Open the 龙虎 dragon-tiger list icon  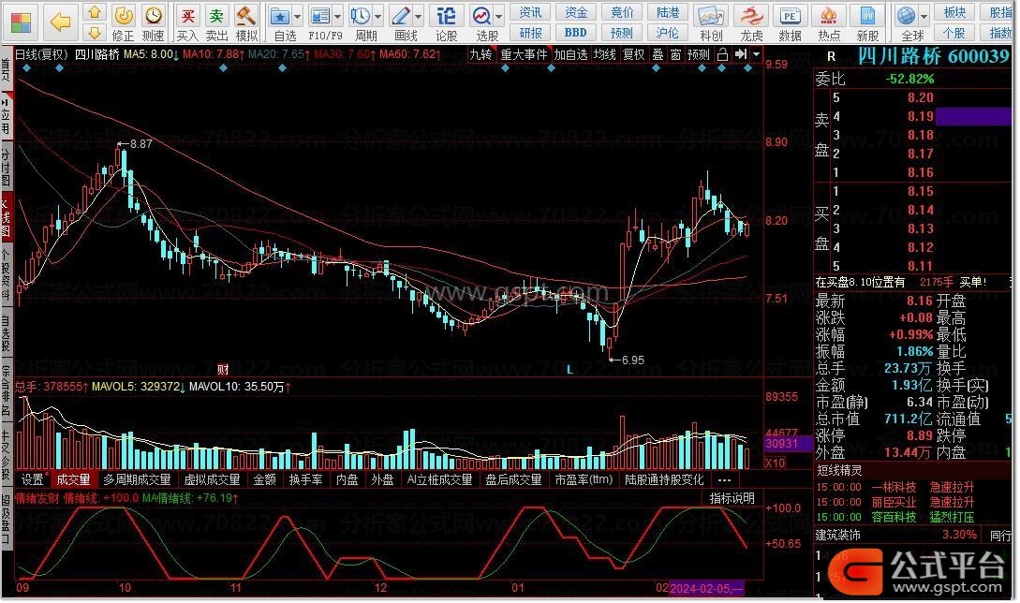[751, 22]
